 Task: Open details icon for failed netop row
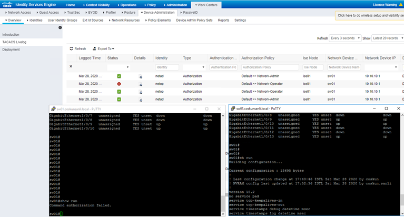pos(141,84)
